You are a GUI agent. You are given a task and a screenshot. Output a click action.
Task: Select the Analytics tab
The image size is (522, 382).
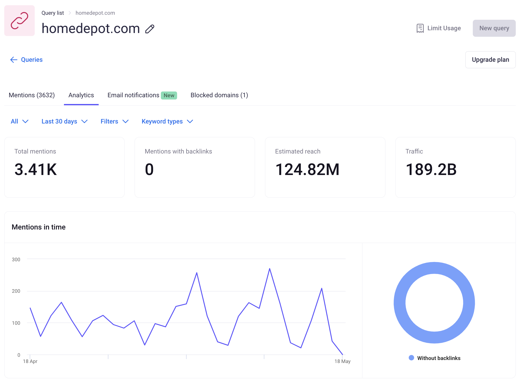pos(81,95)
